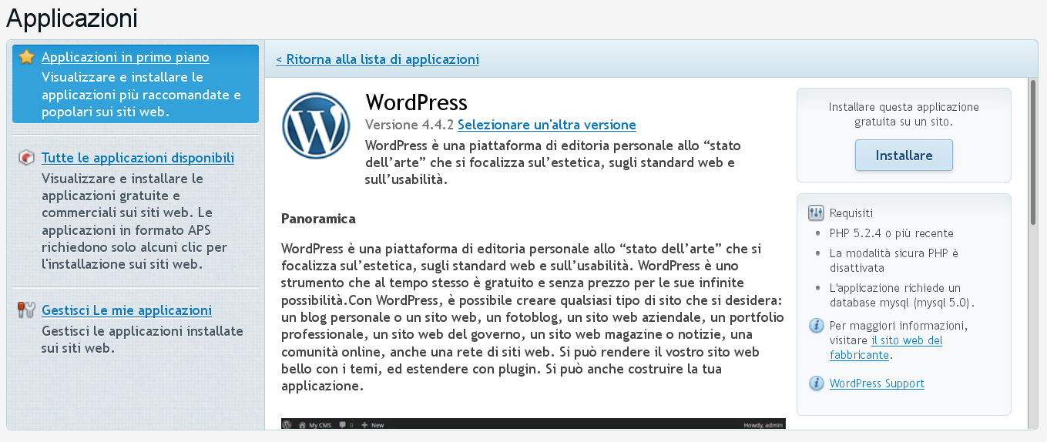Click Selezionare un'altra versione link
1047x442 pixels.
(x=547, y=125)
